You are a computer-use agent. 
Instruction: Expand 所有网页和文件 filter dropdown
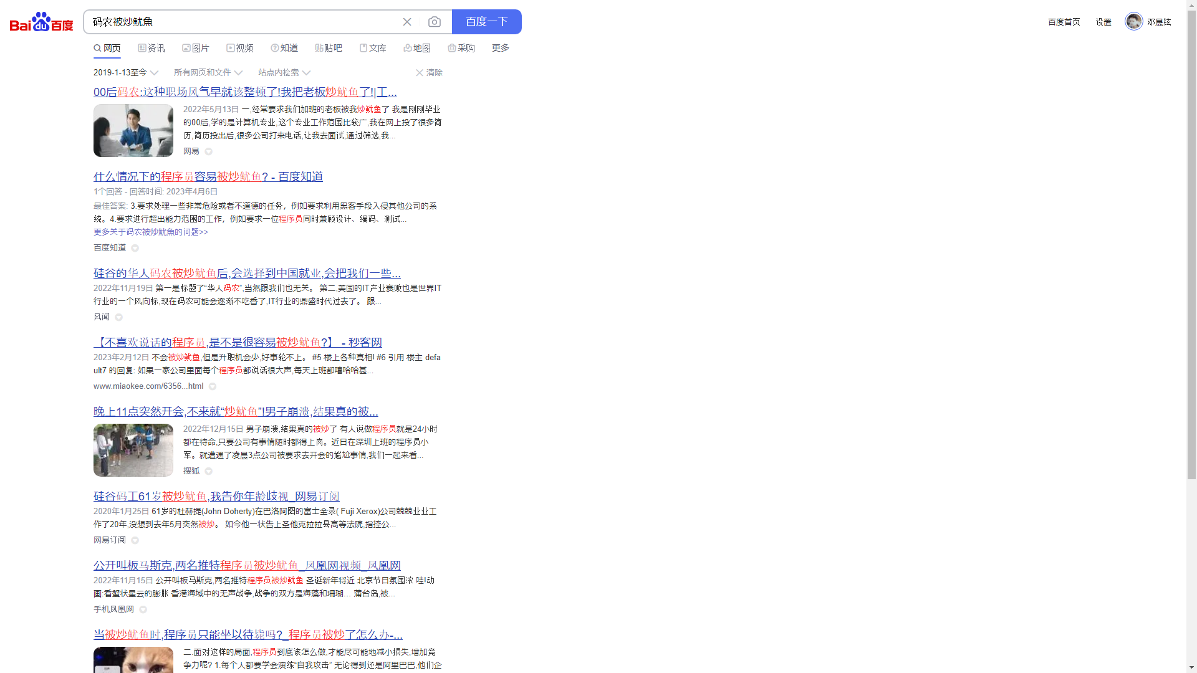(208, 73)
